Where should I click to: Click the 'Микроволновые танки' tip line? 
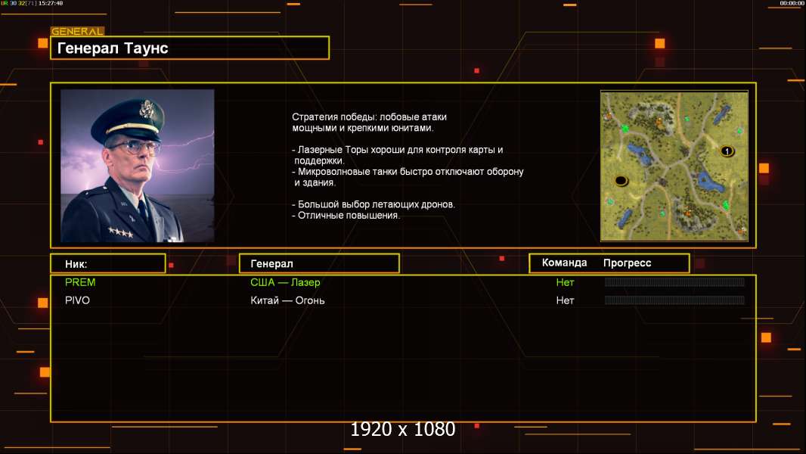(x=408, y=177)
